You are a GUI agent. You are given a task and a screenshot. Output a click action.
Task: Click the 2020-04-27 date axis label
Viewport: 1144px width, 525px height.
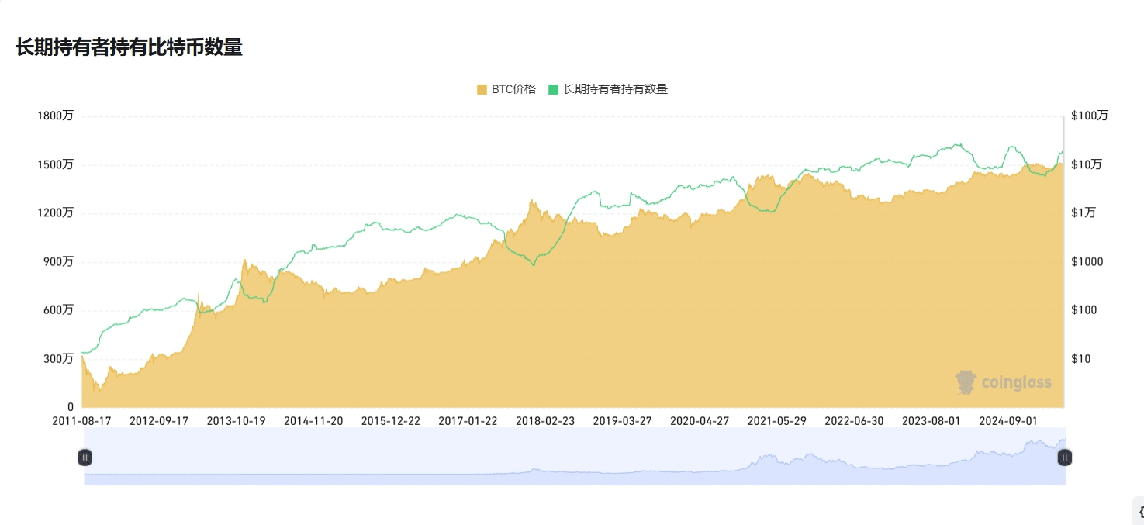(700, 421)
